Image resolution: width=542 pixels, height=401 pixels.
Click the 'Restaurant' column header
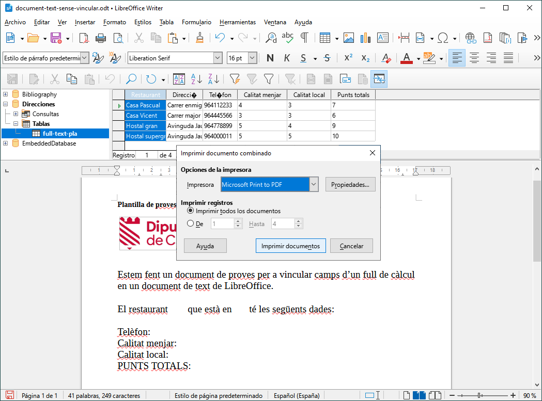[x=146, y=94]
